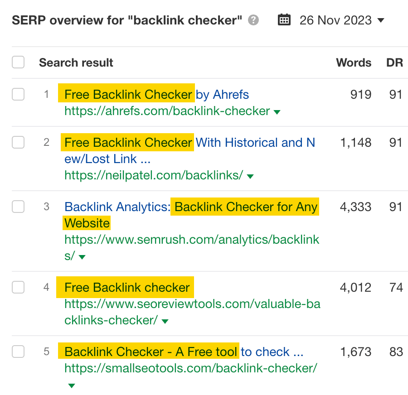Expand the caret next to the semrush.com URL
This screenshot has height=395, width=408.
point(82,256)
